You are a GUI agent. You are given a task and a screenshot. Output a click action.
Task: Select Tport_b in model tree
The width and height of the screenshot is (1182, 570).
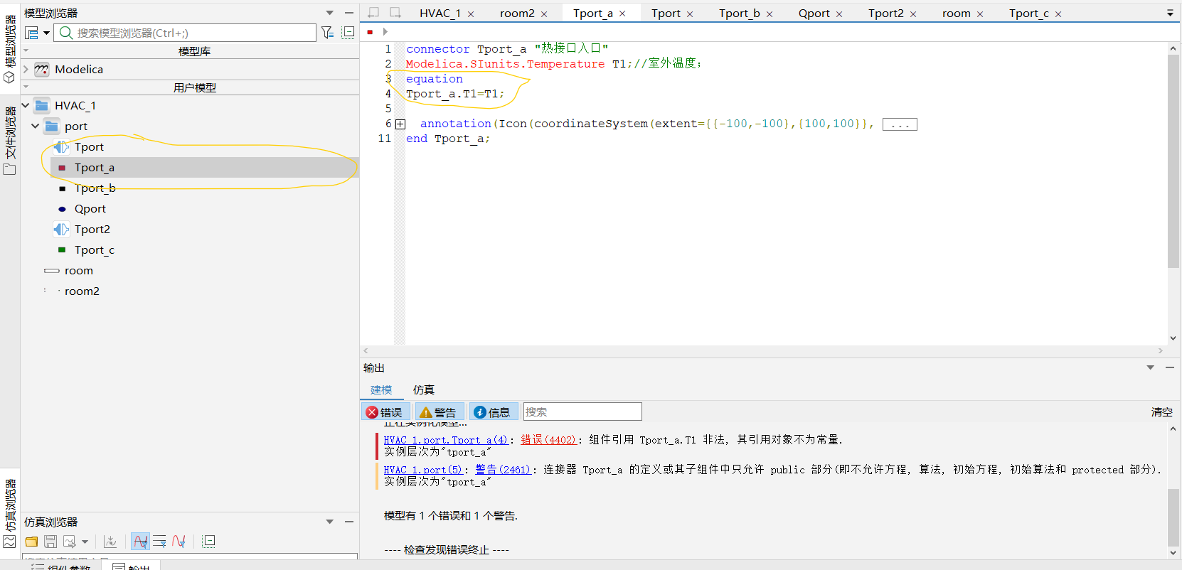[95, 188]
